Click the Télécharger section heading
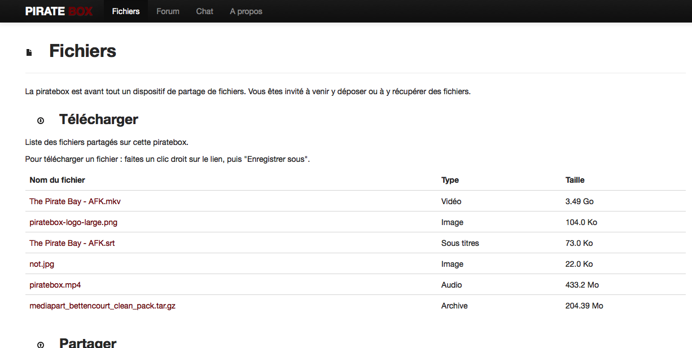Image resolution: width=692 pixels, height=348 pixels. (x=99, y=120)
